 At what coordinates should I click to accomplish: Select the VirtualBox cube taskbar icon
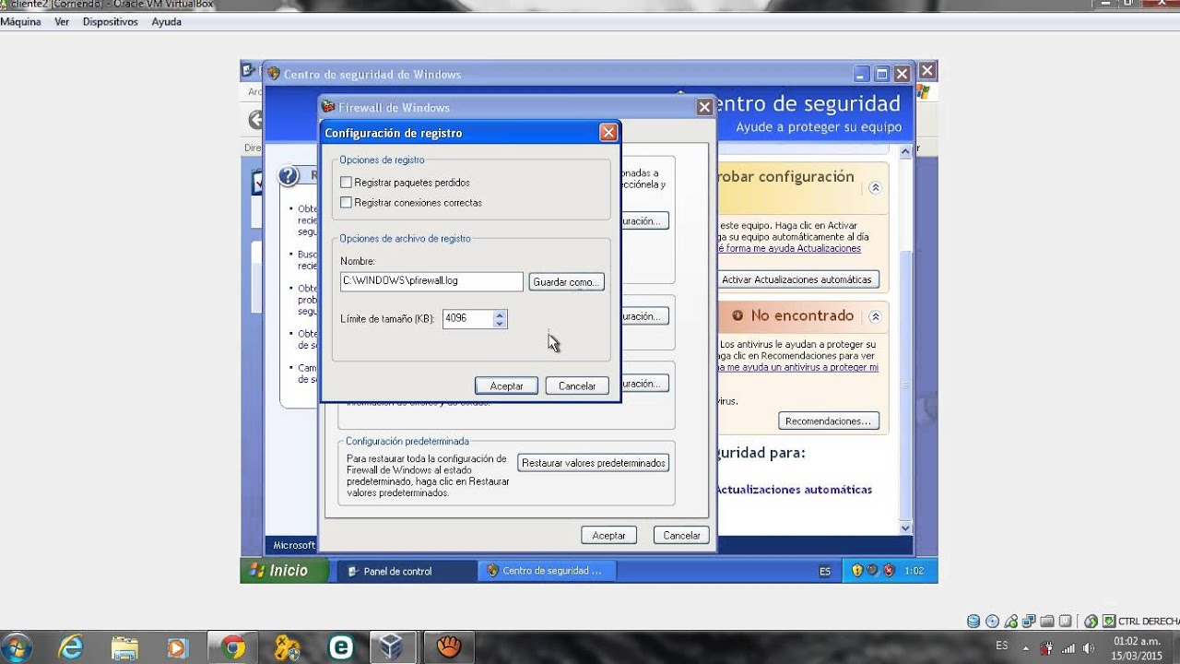(x=394, y=646)
